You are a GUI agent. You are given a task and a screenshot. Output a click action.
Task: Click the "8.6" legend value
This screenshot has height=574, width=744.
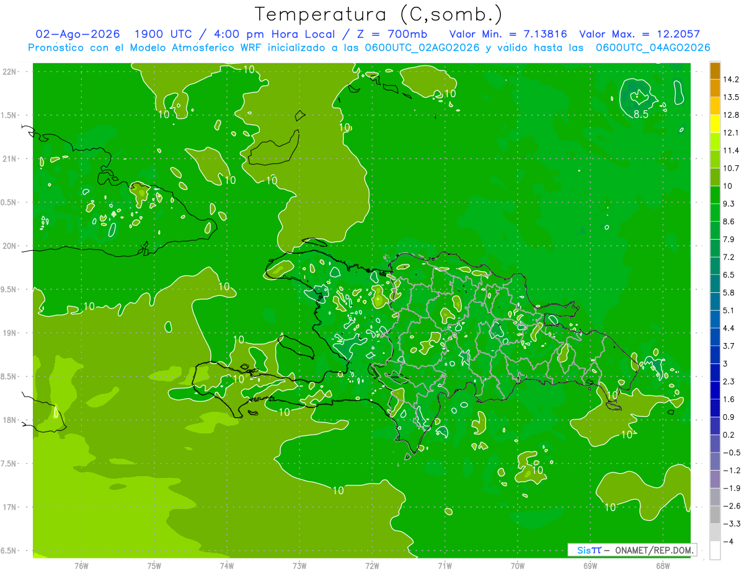click(728, 222)
